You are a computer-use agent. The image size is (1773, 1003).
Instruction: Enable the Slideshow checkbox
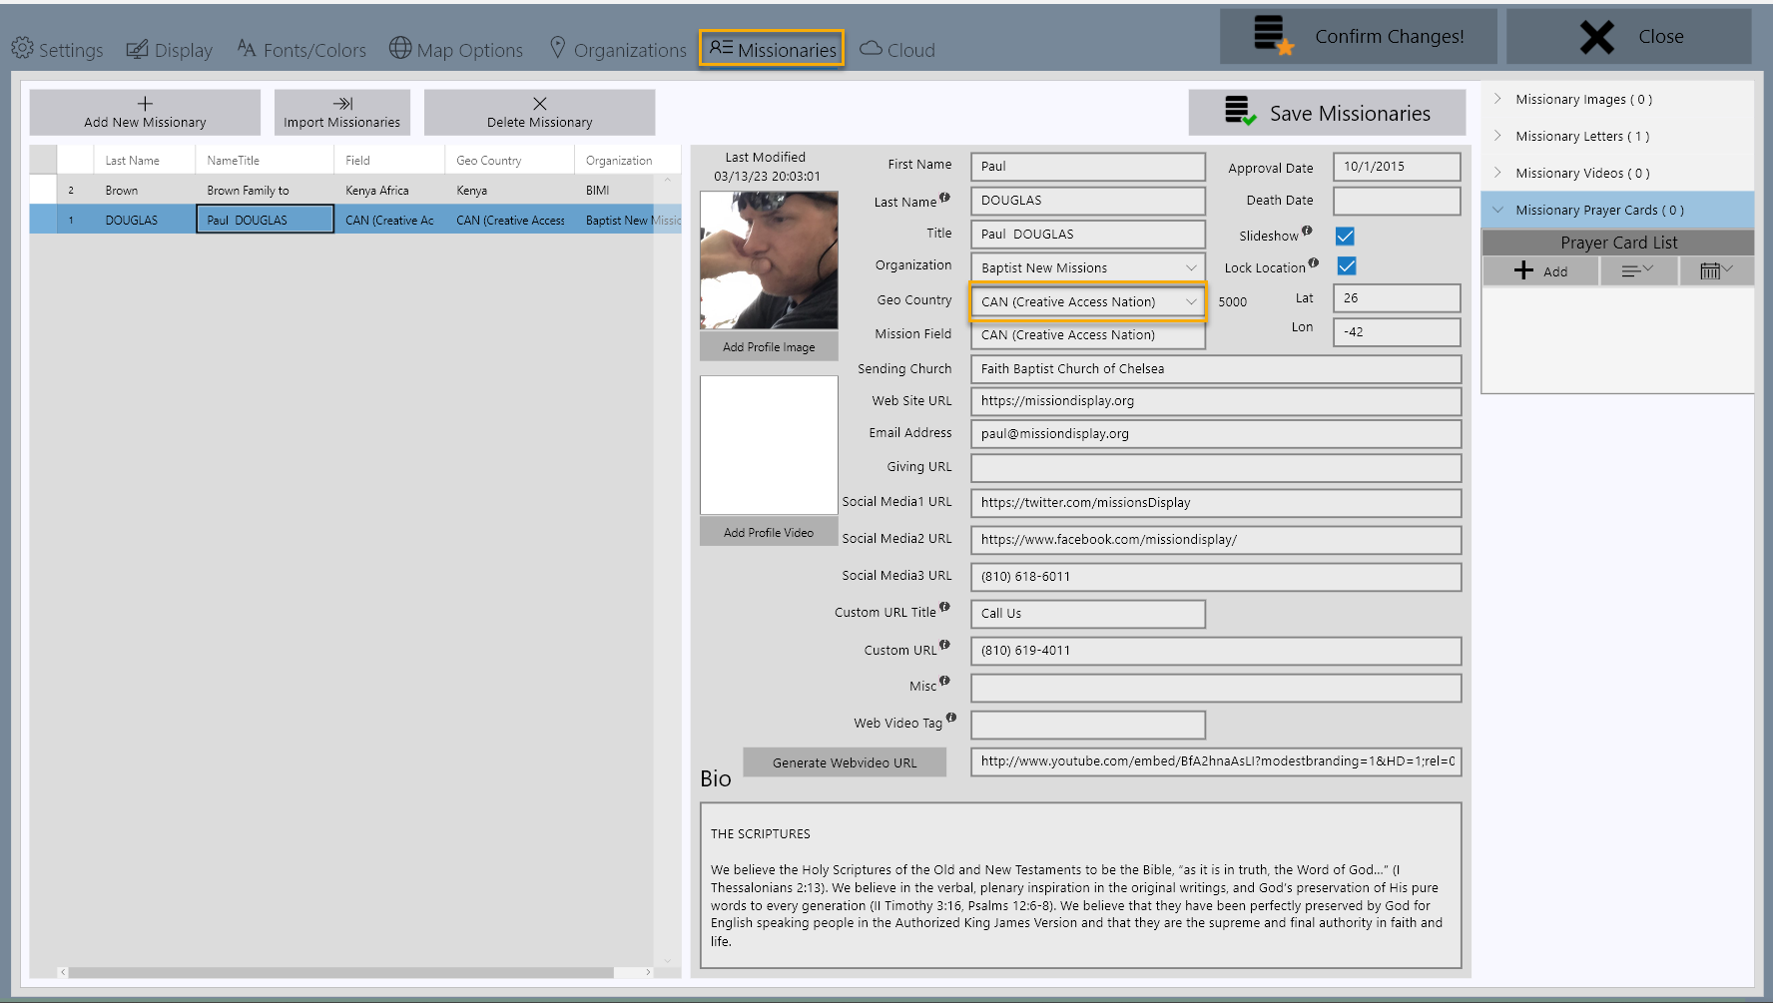[x=1345, y=237]
